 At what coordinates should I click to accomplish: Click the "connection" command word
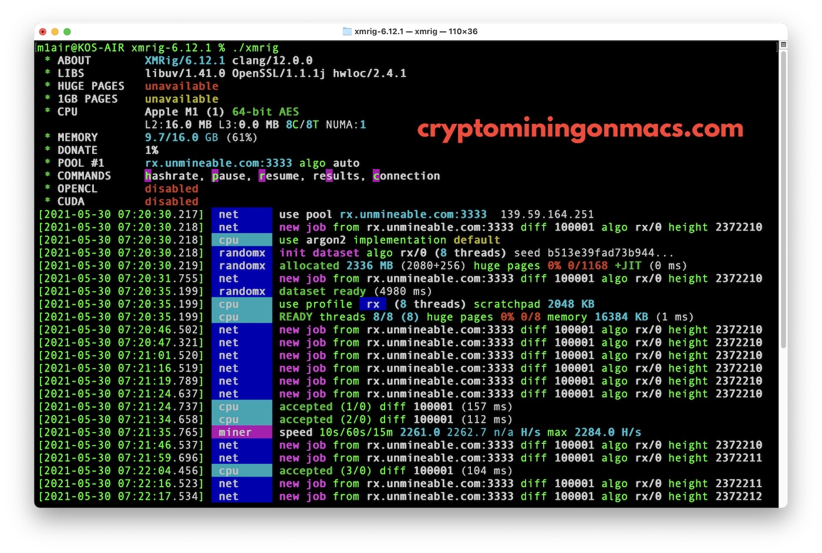coord(406,176)
